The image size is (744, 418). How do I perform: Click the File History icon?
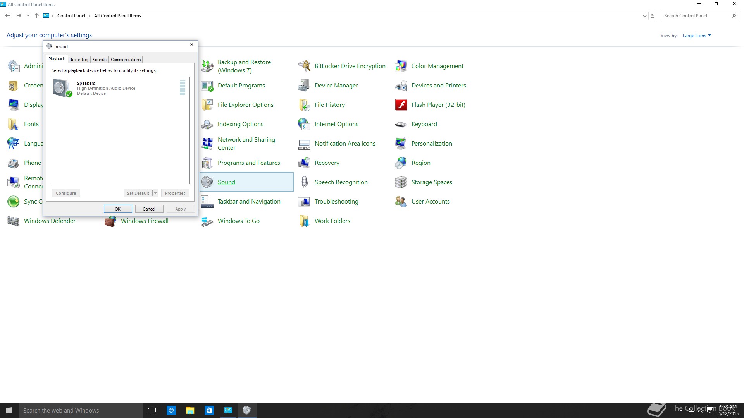tap(304, 105)
